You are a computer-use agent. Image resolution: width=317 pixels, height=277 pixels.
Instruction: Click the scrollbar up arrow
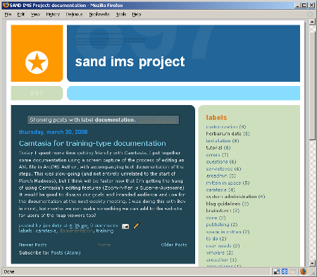pos(312,22)
